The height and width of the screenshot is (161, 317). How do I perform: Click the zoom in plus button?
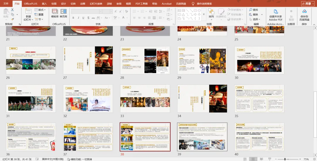click(300, 159)
